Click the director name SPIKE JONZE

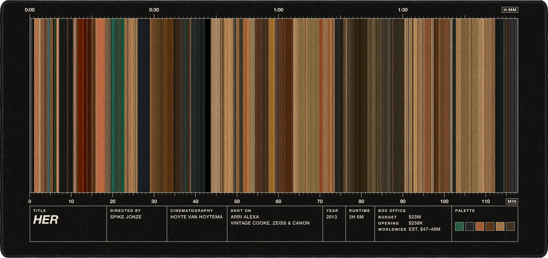click(125, 217)
